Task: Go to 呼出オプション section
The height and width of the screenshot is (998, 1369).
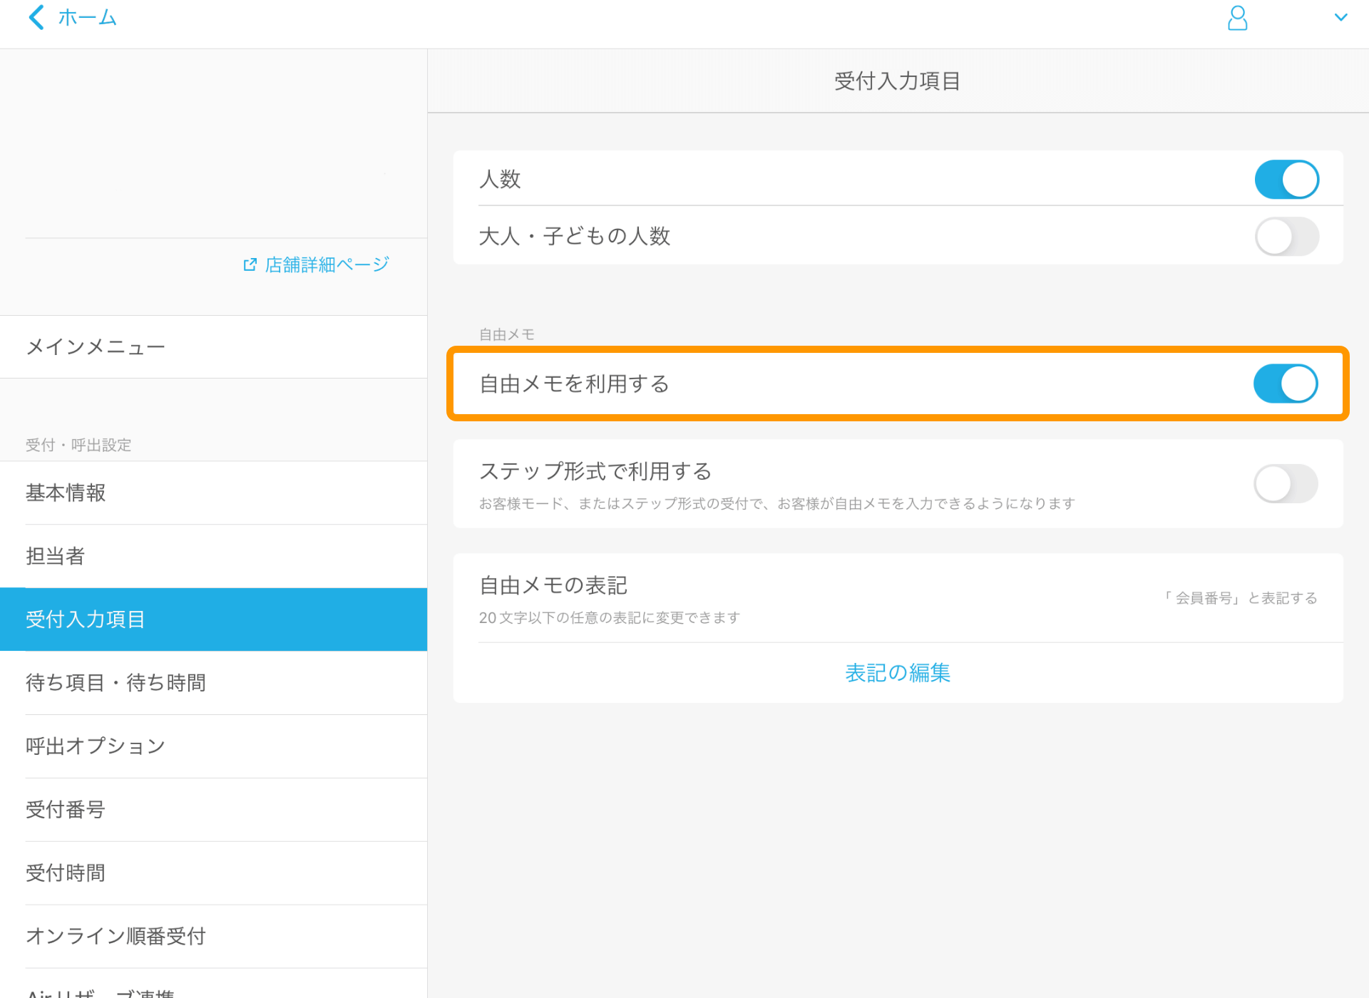Action: click(95, 746)
